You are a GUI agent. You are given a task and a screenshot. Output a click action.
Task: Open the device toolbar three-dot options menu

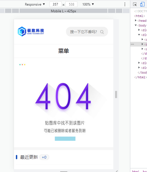click(x=125, y=4)
